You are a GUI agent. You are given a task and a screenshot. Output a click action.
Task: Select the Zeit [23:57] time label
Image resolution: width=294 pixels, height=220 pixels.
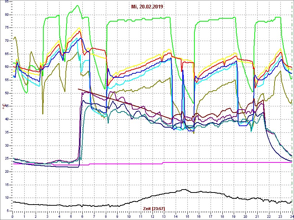click(154, 208)
